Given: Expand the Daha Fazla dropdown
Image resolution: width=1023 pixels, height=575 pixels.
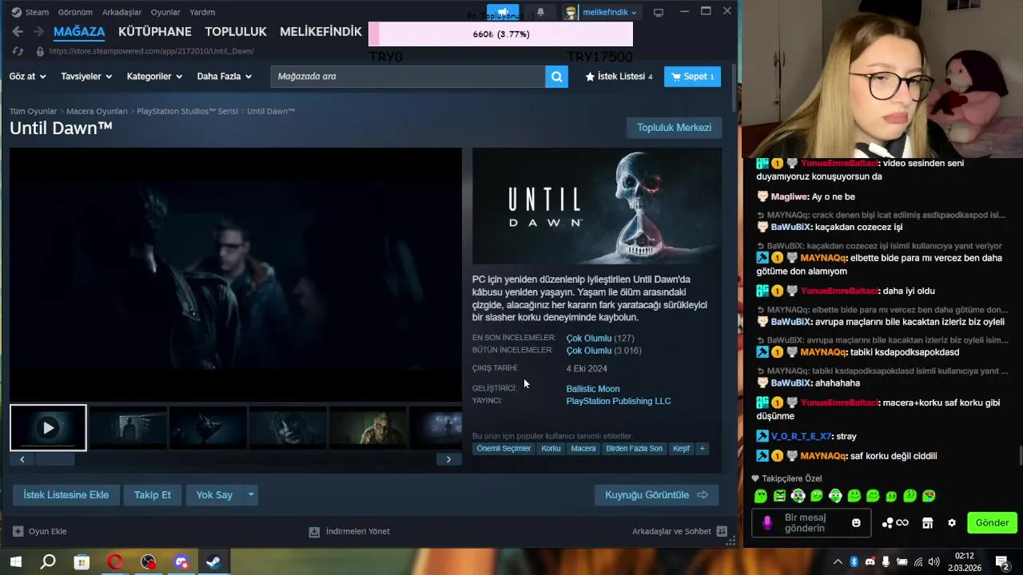Looking at the screenshot, I should [x=225, y=77].
